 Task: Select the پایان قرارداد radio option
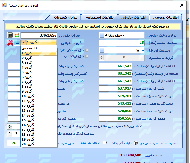[136, 143]
